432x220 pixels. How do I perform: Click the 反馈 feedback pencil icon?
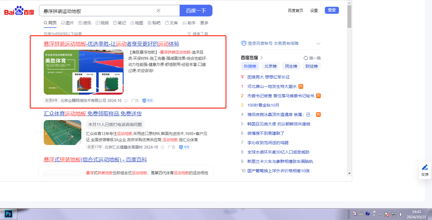coord(425,167)
